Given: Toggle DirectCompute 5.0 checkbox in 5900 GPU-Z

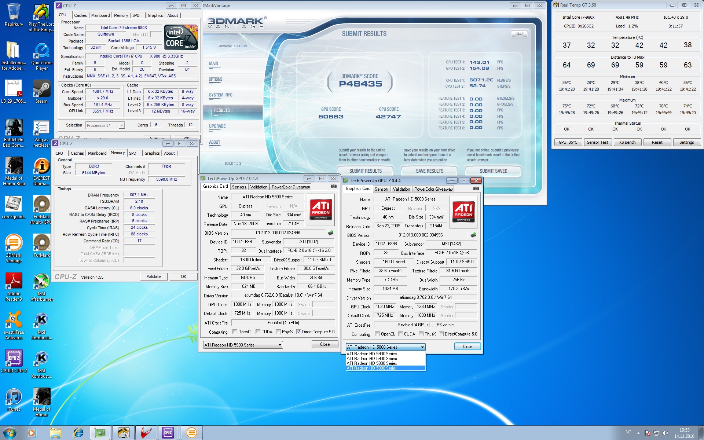Looking at the screenshot, I should pyautogui.click(x=298, y=332).
